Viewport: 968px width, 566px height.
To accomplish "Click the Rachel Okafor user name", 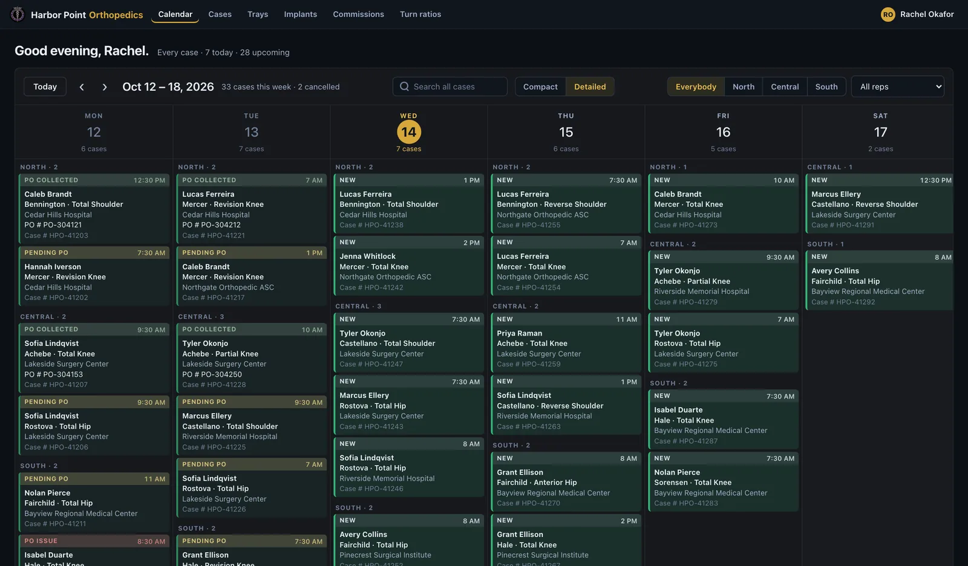I will pos(927,14).
